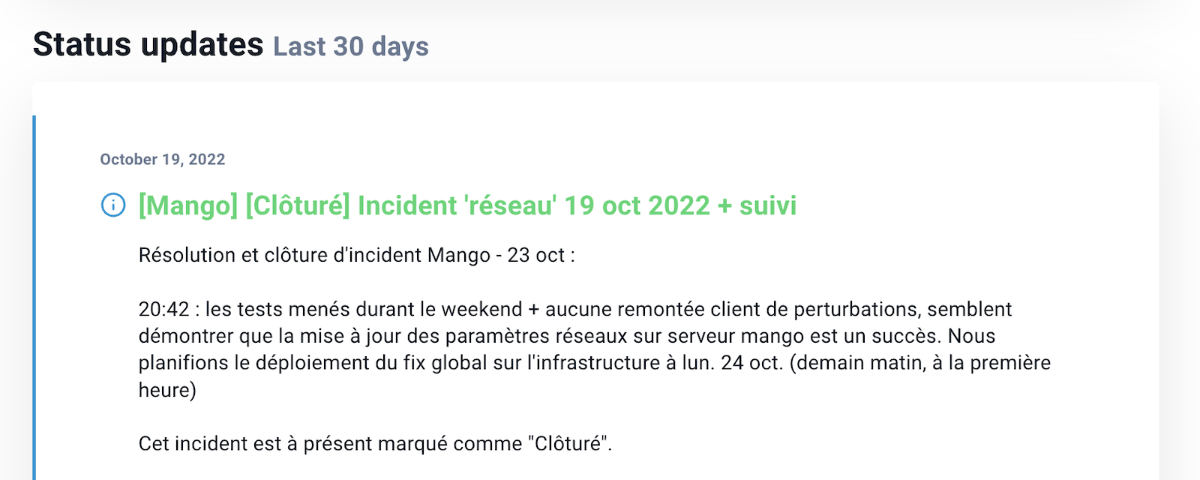Image resolution: width=1200 pixels, height=480 pixels.
Task: Click "+ suivi" at the end of the title
Action: click(757, 205)
